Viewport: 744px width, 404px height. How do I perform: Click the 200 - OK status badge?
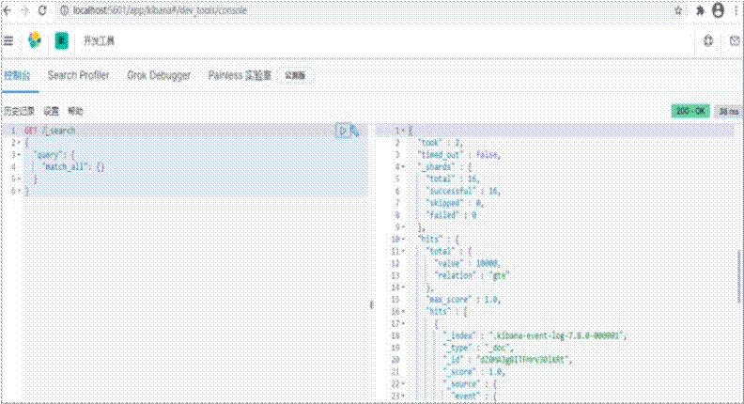point(690,111)
